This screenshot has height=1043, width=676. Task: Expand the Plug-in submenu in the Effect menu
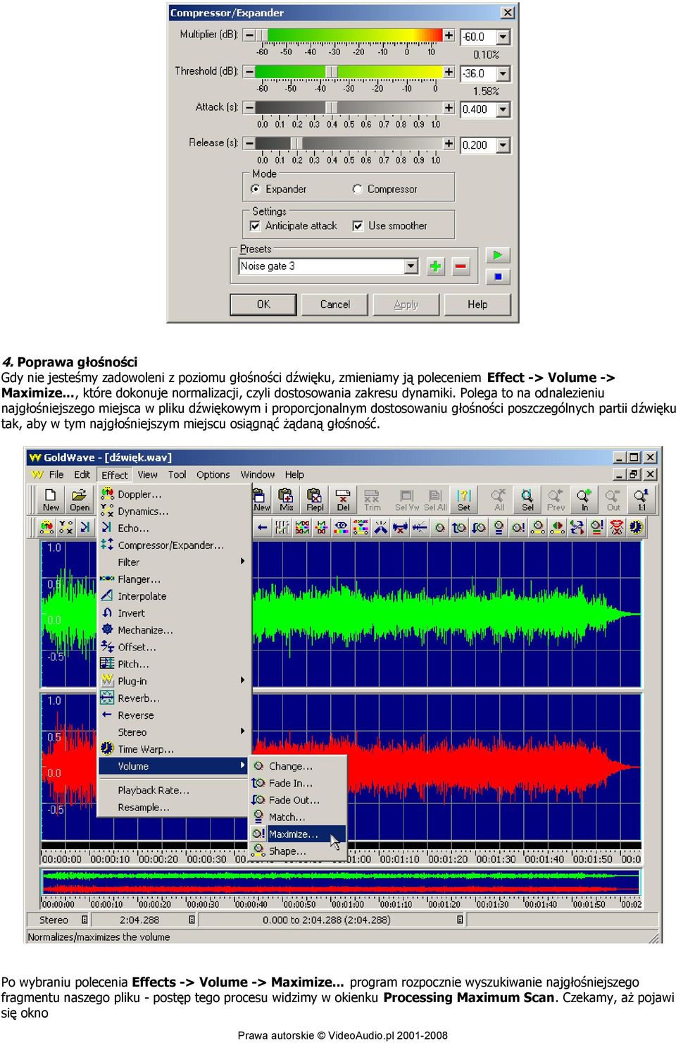pos(174,681)
